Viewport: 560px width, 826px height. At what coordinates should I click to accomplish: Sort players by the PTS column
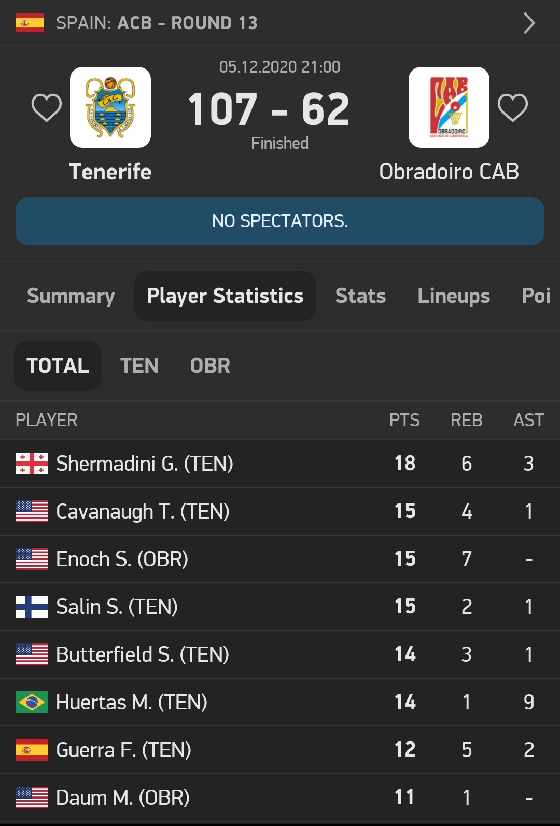[x=404, y=420]
